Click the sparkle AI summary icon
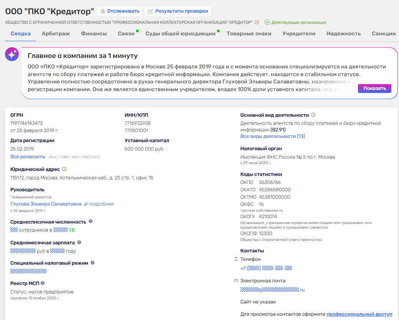Viewport: 399px width, 320px height. click(x=12, y=54)
